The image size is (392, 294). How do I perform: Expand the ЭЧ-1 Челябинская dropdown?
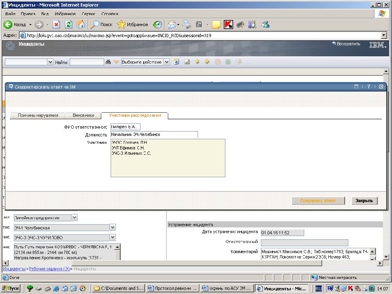[113, 227]
